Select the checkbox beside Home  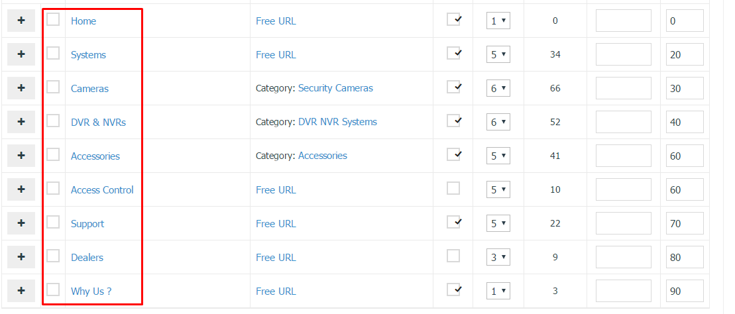53,19
